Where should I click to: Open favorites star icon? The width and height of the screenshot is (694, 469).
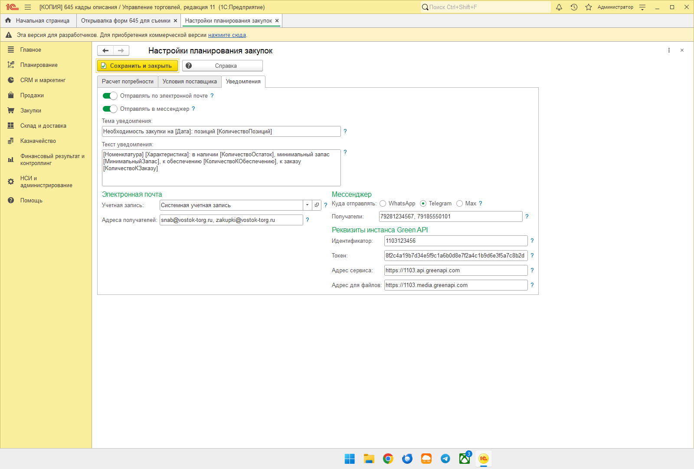pyautogui.click(x=589, y=7)
